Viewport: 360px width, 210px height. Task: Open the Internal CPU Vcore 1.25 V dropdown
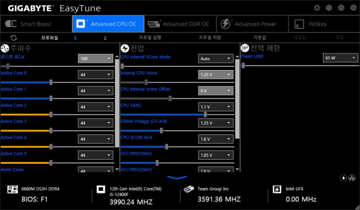click(x=216, y=74)
